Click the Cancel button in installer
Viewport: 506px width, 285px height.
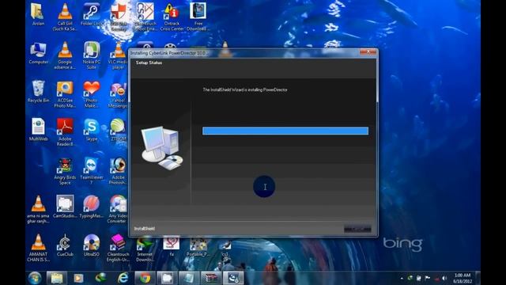357,229
